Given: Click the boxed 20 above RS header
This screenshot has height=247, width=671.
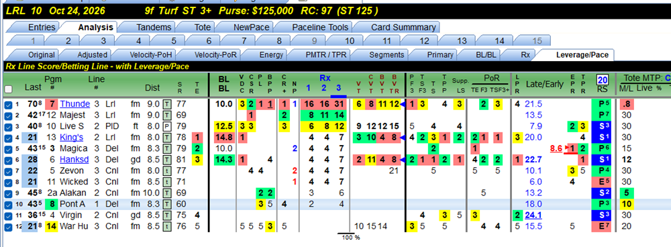Looking at the screenshot, I should [x=603, y=80].
